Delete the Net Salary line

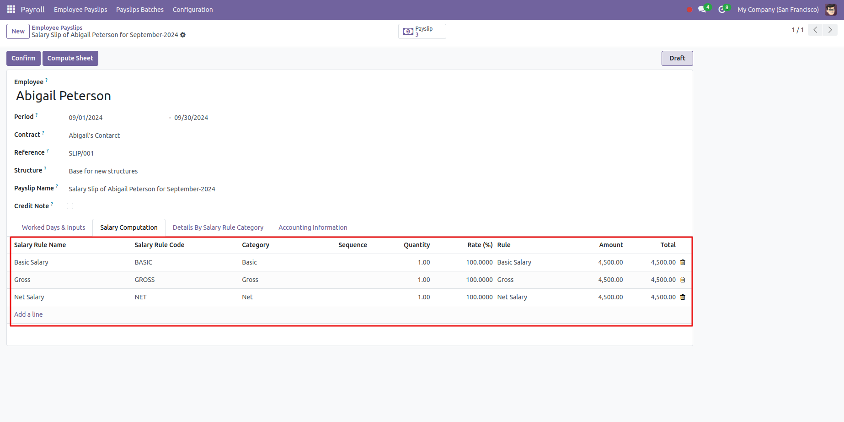(683, 297)
